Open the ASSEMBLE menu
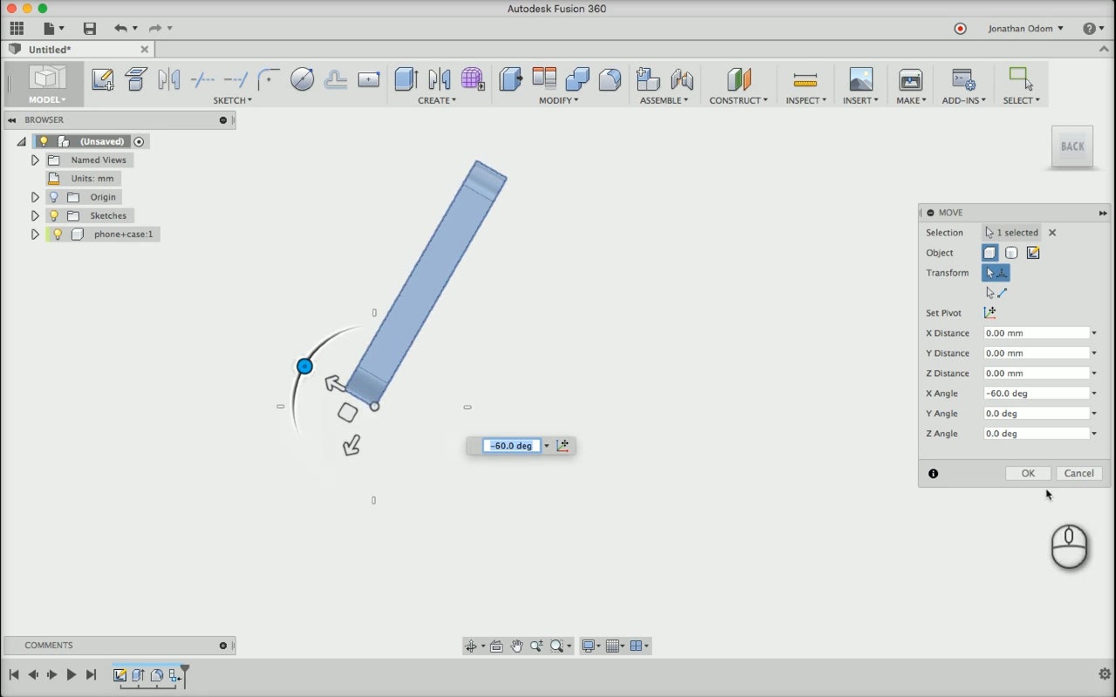Image resolution: width=1116 pixels, height=697 pixels. coord(663,101)
